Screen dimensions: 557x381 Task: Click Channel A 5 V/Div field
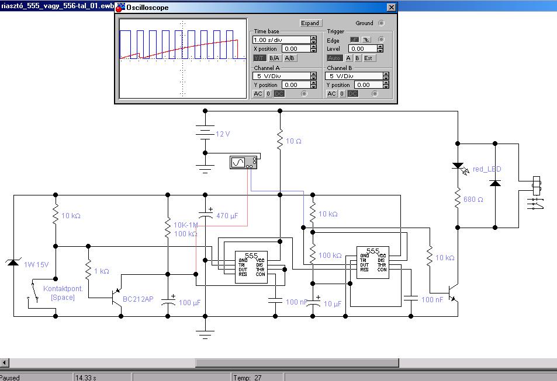tap(282, 76)
